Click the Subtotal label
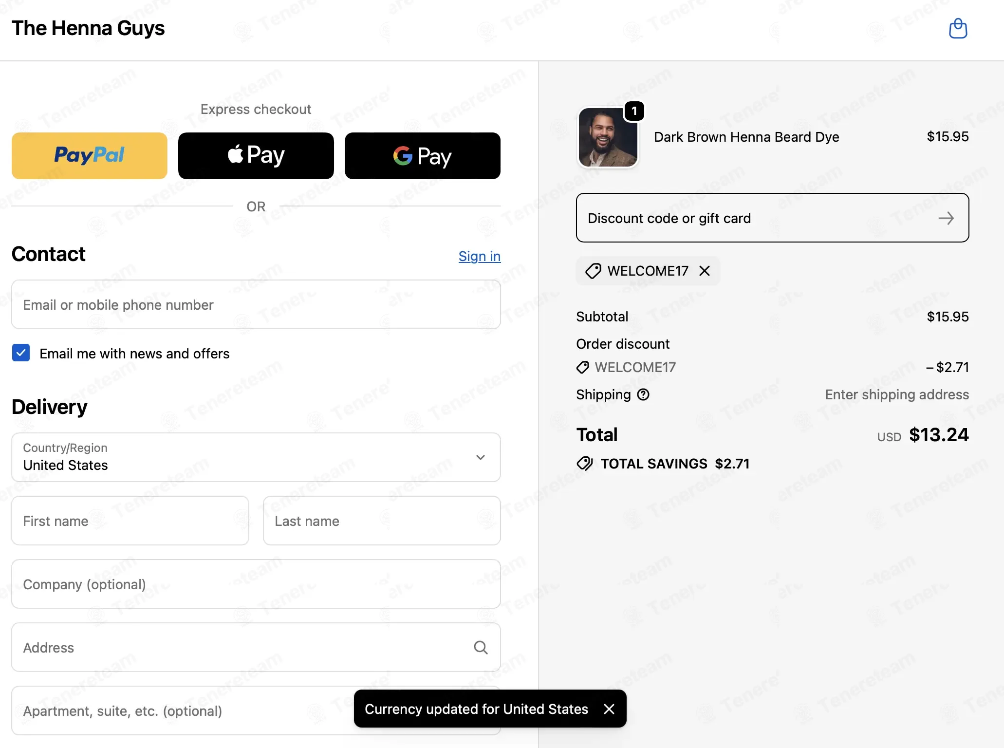This screenshot has height=748, width=1004. tap(602, 317)
